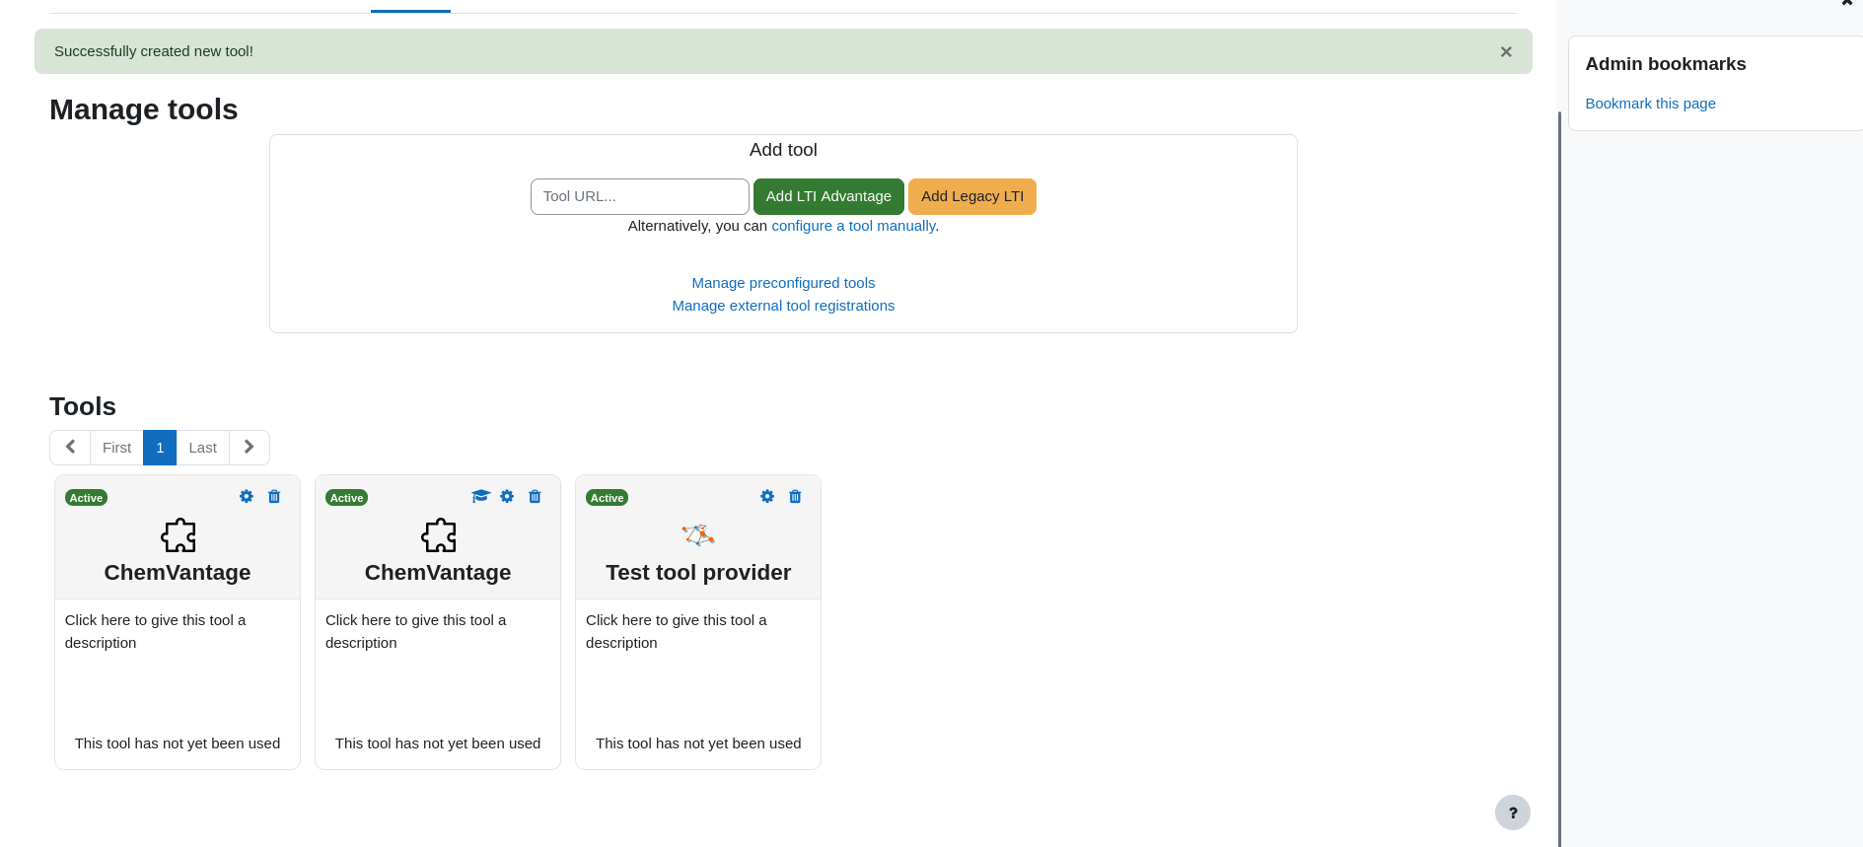Open settings gear on first ChemVantage card
This screenshot has width=1863, height=847.
pyautogui.click(x=247, y=497)
